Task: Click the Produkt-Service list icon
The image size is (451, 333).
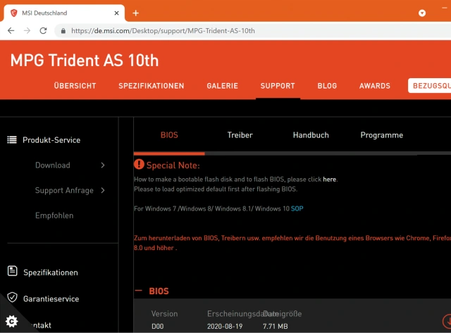Action: (12, 139)
